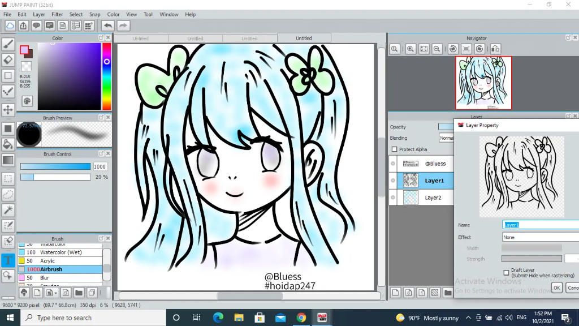Click Zoom In in Navigator
The image size is (579, 326).
point(411,49)
